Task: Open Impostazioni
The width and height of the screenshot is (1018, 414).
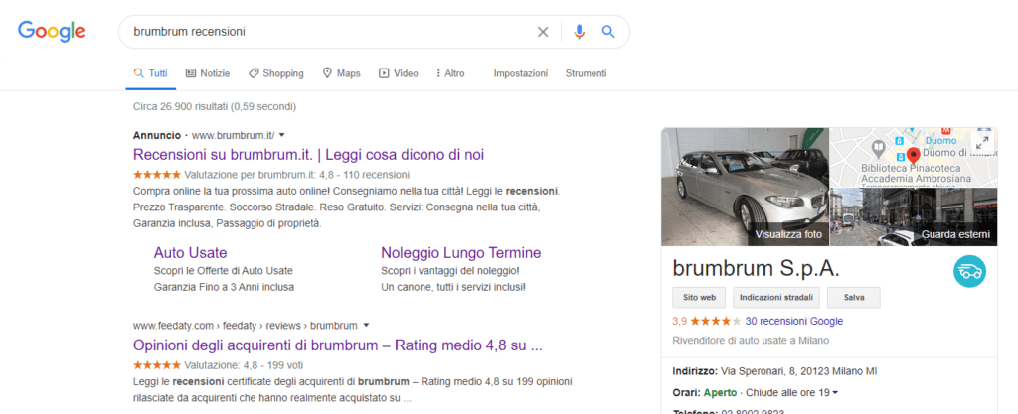Action: click(521, 73)
